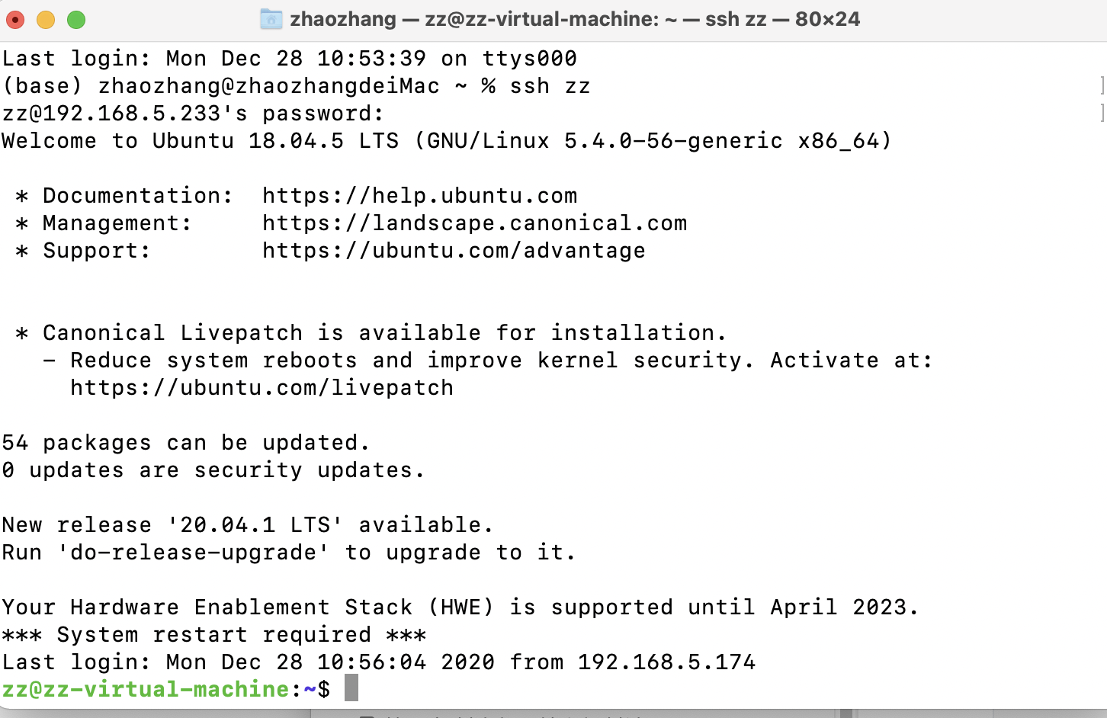Open the ubuntu.com/livepatch URL

(x=262, y=388)
